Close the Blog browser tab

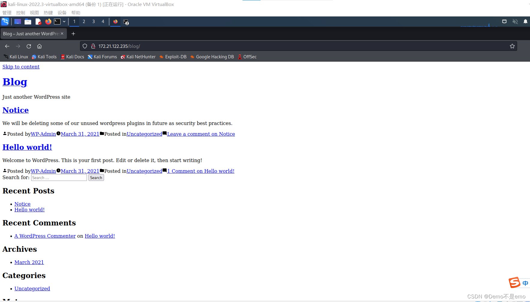[62, 33]
